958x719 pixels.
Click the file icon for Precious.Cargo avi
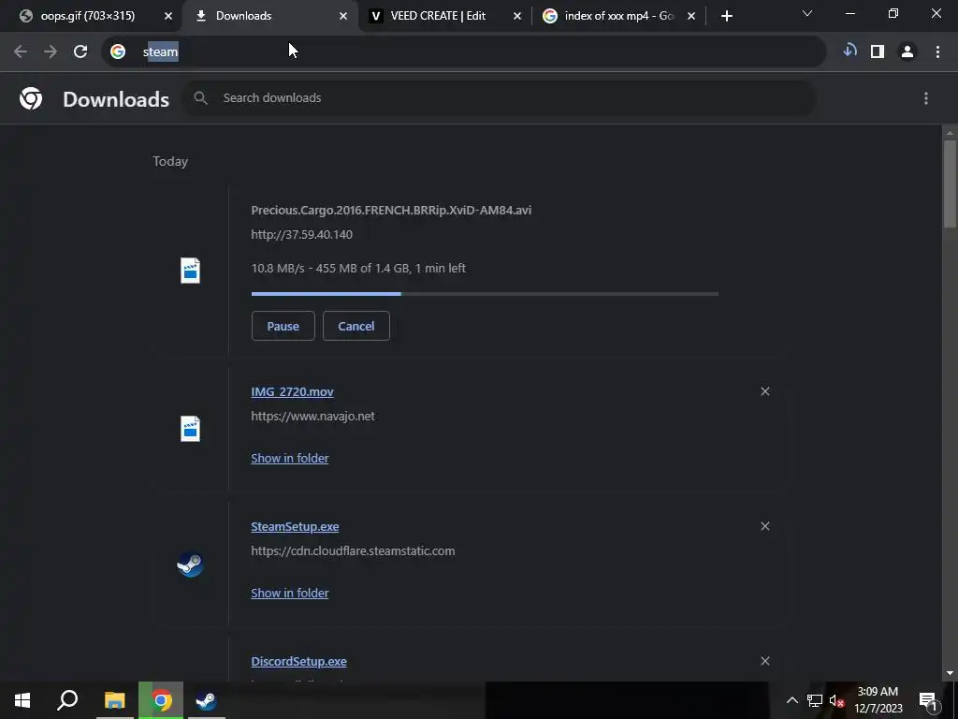190,271
